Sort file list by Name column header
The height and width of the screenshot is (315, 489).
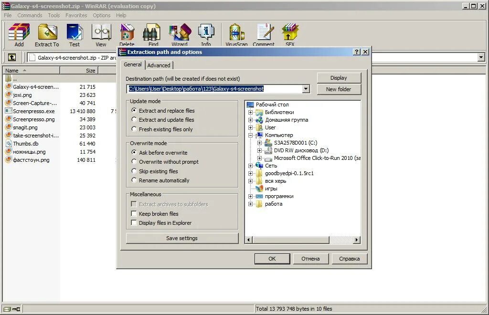(31, 71)
